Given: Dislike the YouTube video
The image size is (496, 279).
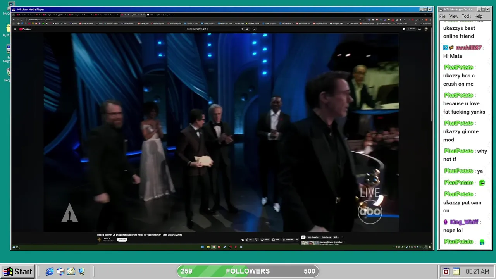Looking at the screenshot, I should 256,239.
